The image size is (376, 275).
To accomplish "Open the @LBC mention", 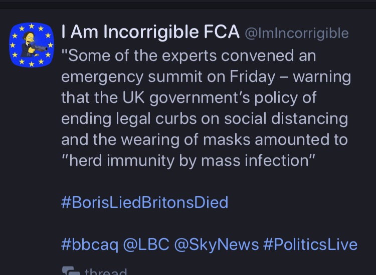I will (x=142, y=244).
